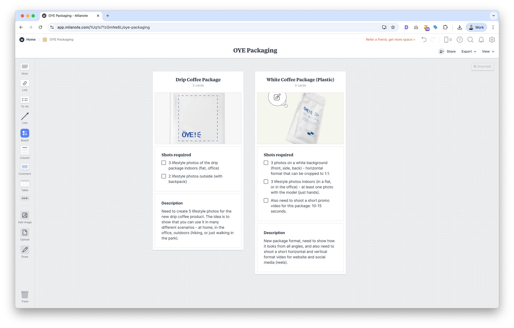This screenshot has width=514, height=328.
Task: Undo the last board action
Action: pos(424,40)
